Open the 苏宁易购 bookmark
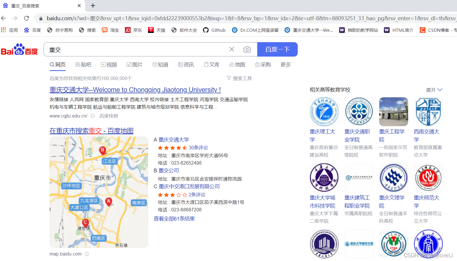457x261 pixels. pos(60,30)
